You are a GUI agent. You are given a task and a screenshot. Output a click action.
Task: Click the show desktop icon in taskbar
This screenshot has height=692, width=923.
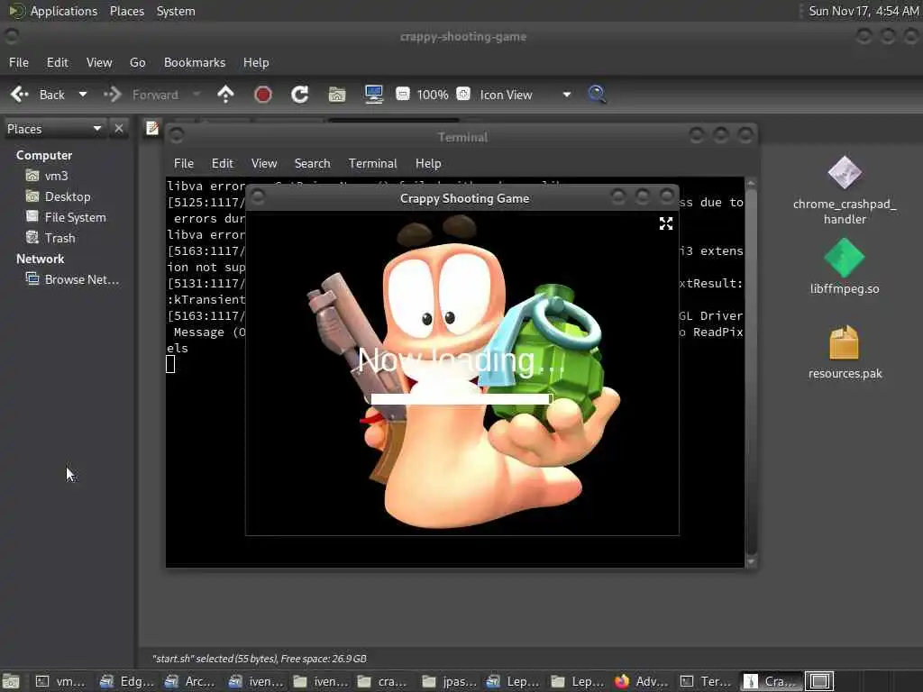coord(11,681)
